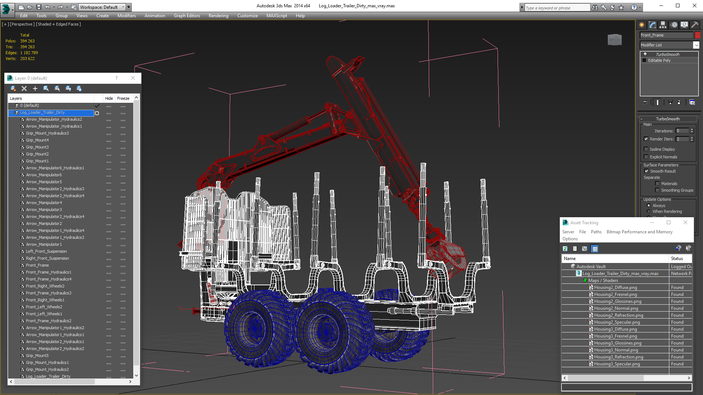
Task: Click Refresh icon in Asset Tracking toolbar
Action: (565, 249)
